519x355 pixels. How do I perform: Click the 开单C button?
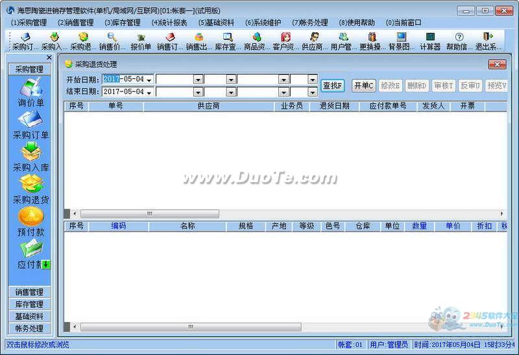pyautogui.click(x=363, y=86)
